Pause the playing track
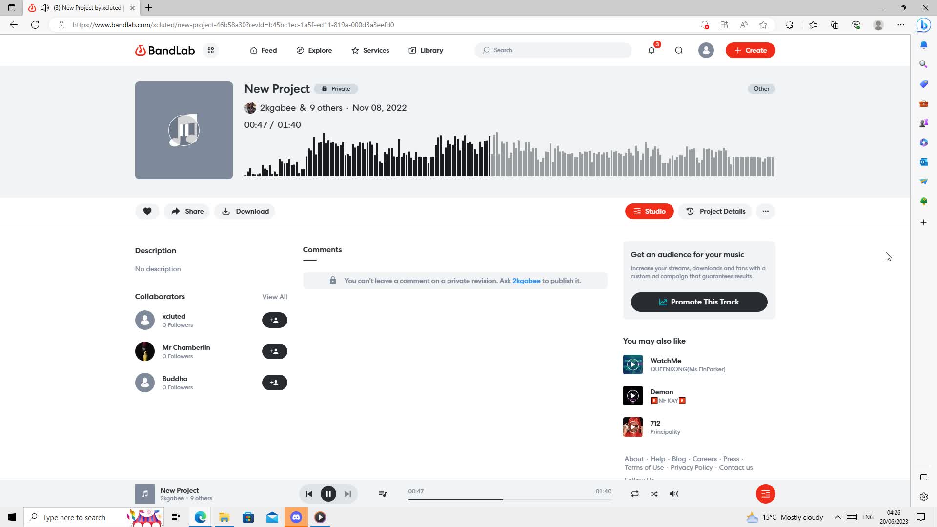 coord(328,494)
